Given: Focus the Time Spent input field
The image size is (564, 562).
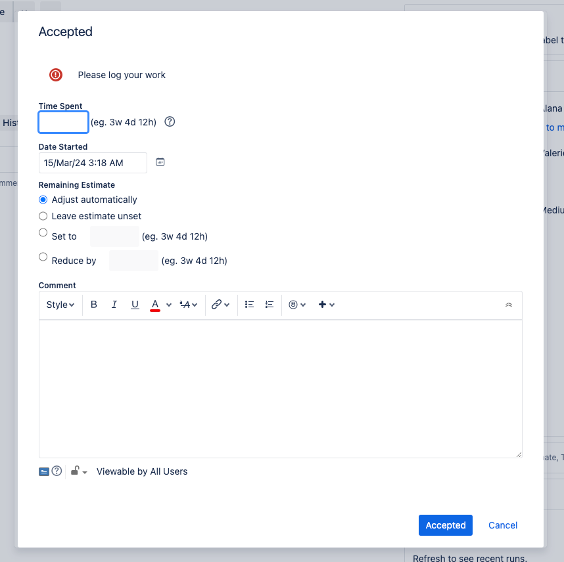Looking at the screenshot, I should (x=63, y=122).
